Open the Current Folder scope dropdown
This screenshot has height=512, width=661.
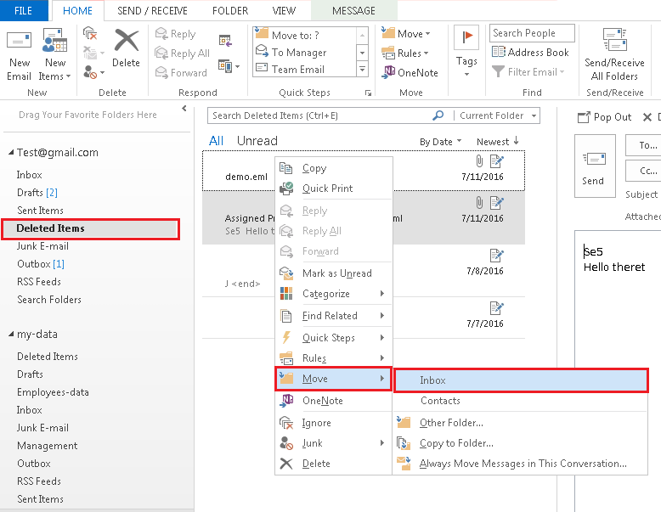point(497,115)
